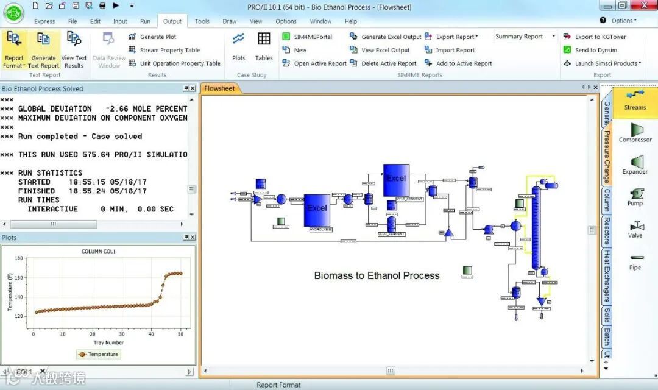Switch to Reactors palette category tab
This screenshot has width=658, height=390.
pyautogui.click(x=607, y=230)
